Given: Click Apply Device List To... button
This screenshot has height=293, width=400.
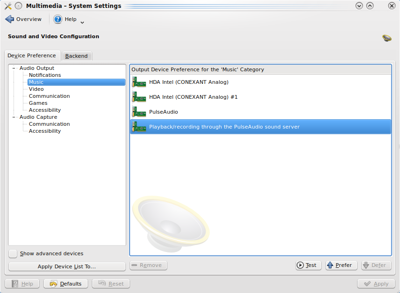Looking at the screenshot, I should pos(67,266).
